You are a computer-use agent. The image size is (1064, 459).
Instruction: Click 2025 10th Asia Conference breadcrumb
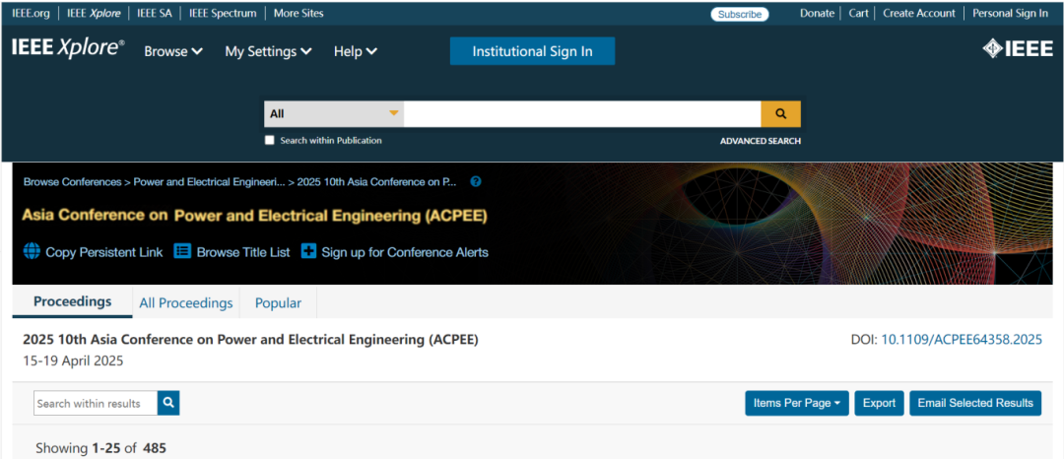tap(377, 181)
